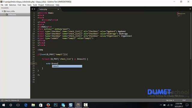Change the PHP syntax selector

[x=184, y=100]
